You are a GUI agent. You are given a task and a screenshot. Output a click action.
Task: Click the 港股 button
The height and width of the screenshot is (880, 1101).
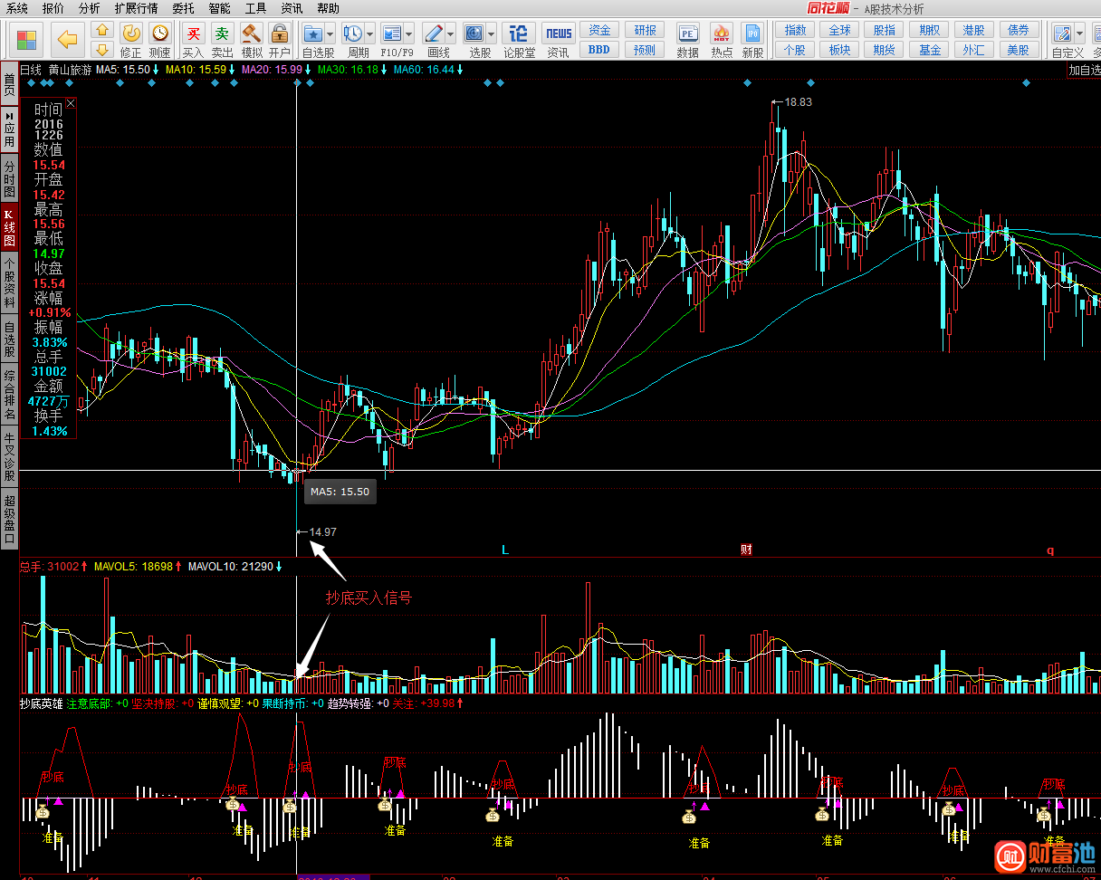coord(973,31)
